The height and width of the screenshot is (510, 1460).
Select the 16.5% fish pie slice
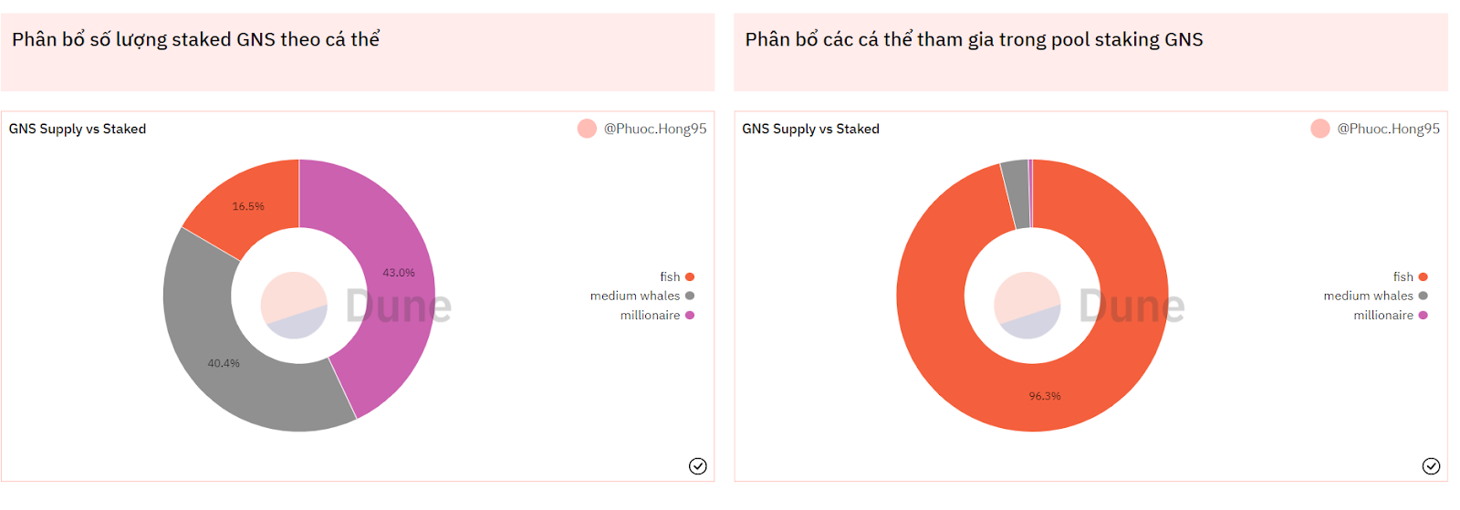pos(248,205)
